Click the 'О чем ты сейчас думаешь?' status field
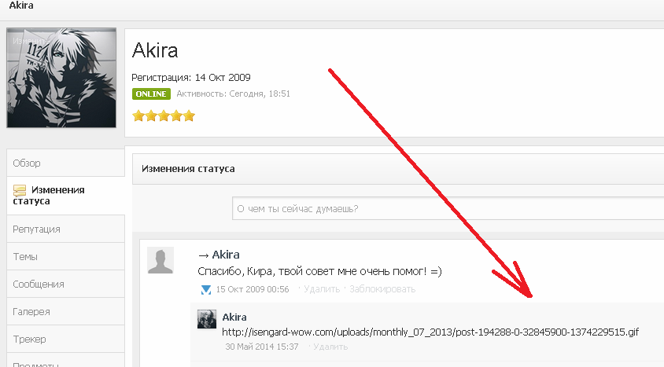The image size is (664, 367). click(448, 208)
